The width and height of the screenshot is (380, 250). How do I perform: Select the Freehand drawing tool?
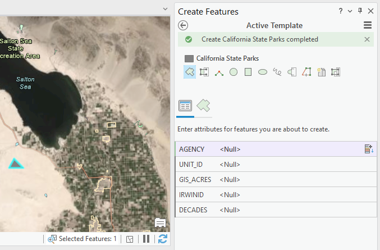[277, 72]
